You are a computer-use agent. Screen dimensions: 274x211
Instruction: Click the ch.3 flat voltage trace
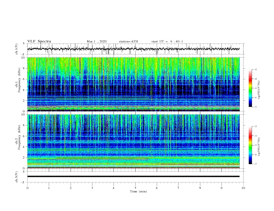[133, 177]
